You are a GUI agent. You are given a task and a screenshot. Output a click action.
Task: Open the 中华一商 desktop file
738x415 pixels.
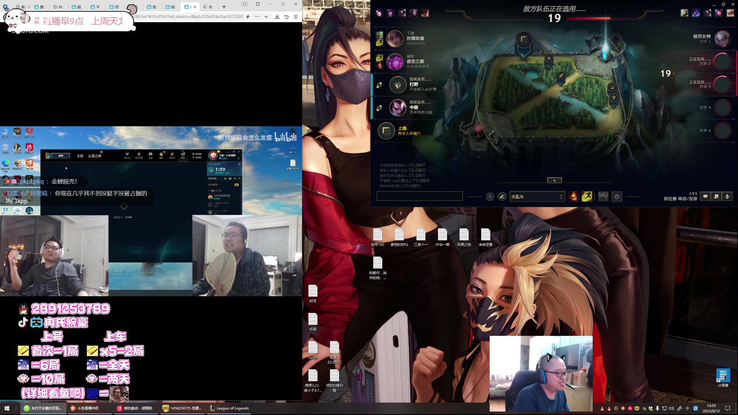pos(442,237)
